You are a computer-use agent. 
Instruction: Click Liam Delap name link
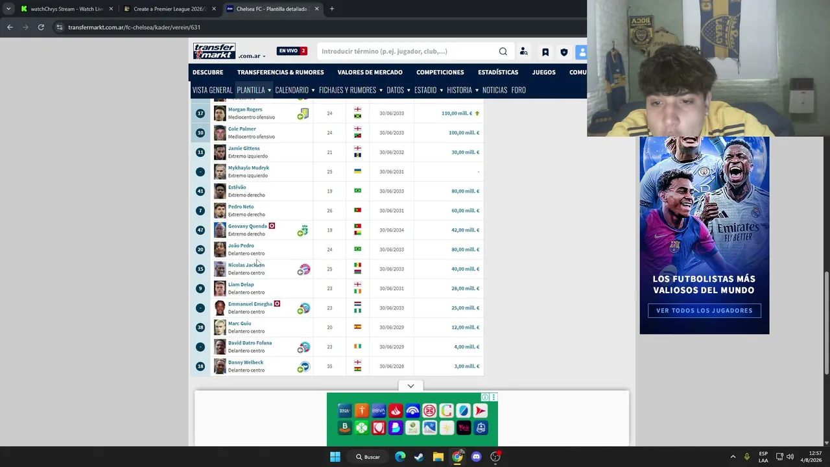[x=241, y=285]
